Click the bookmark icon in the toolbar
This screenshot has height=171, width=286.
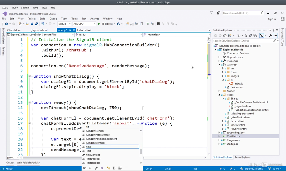pos(158,24)
